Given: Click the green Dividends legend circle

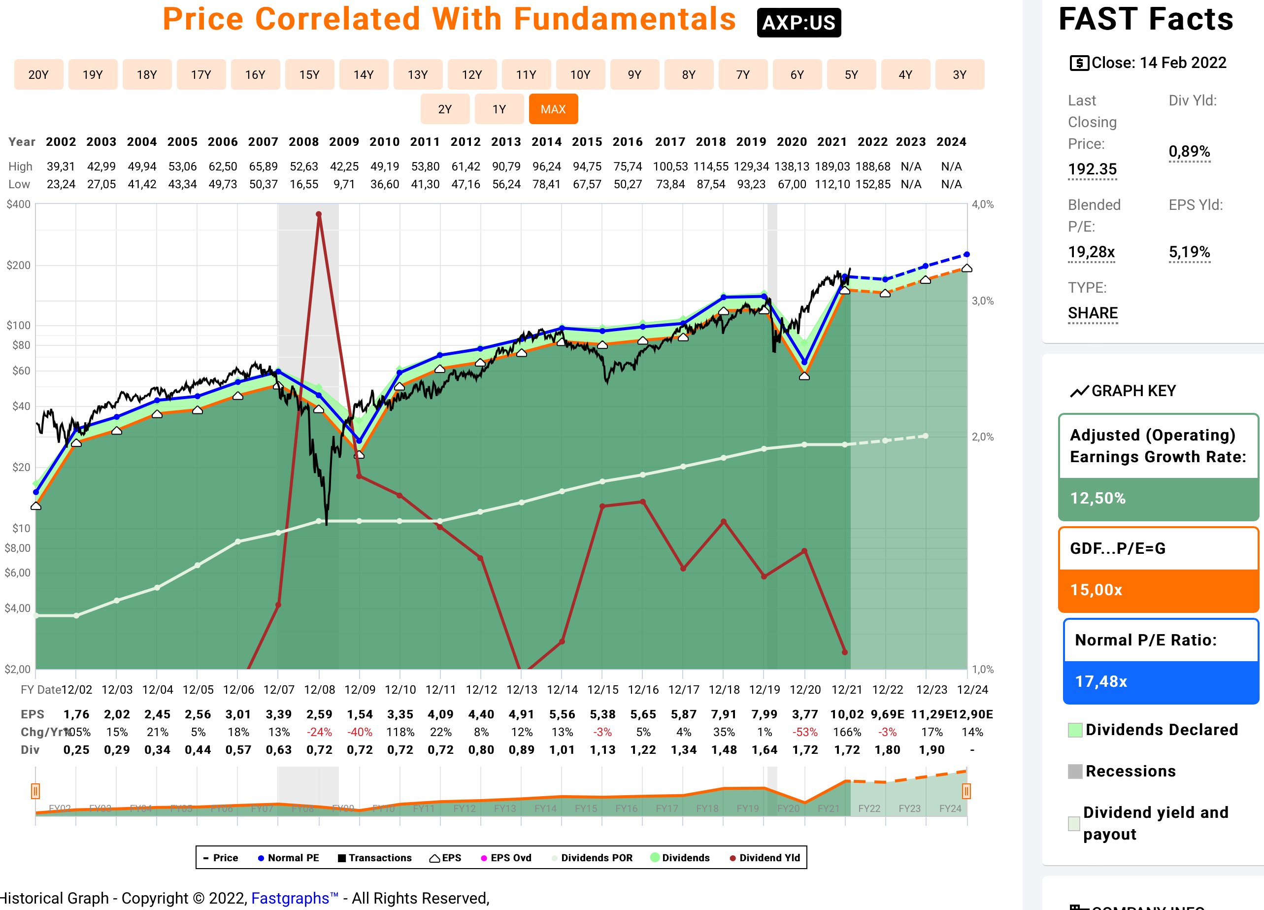Looking at the screenshot, I should click(655, 858).
